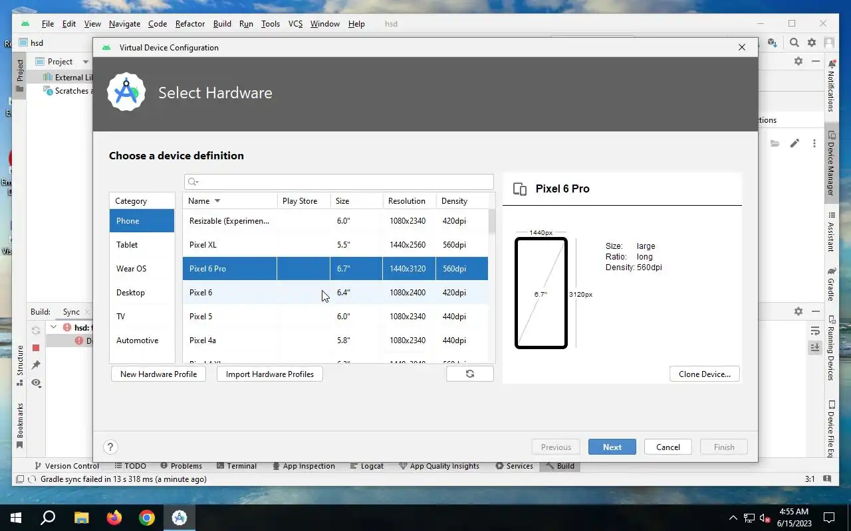Screen dimensions: 851x531
Task: Select the Desktop category
Action: 142,293
